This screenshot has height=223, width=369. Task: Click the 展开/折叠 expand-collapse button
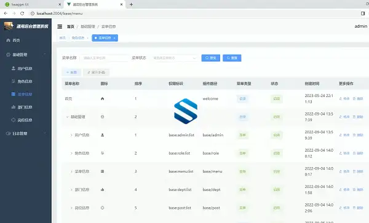(96, 72)
